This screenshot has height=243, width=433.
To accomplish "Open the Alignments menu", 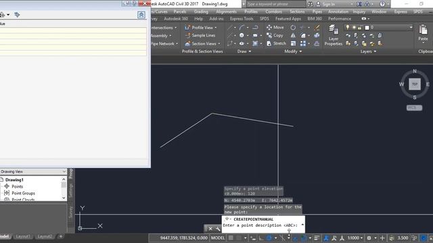I will click(x=226, y=11).
